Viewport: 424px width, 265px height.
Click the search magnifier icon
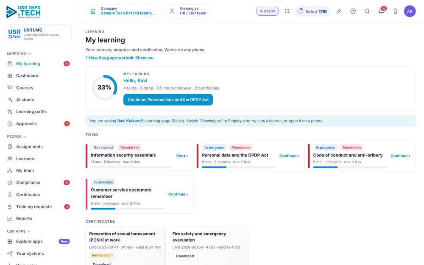367,11
